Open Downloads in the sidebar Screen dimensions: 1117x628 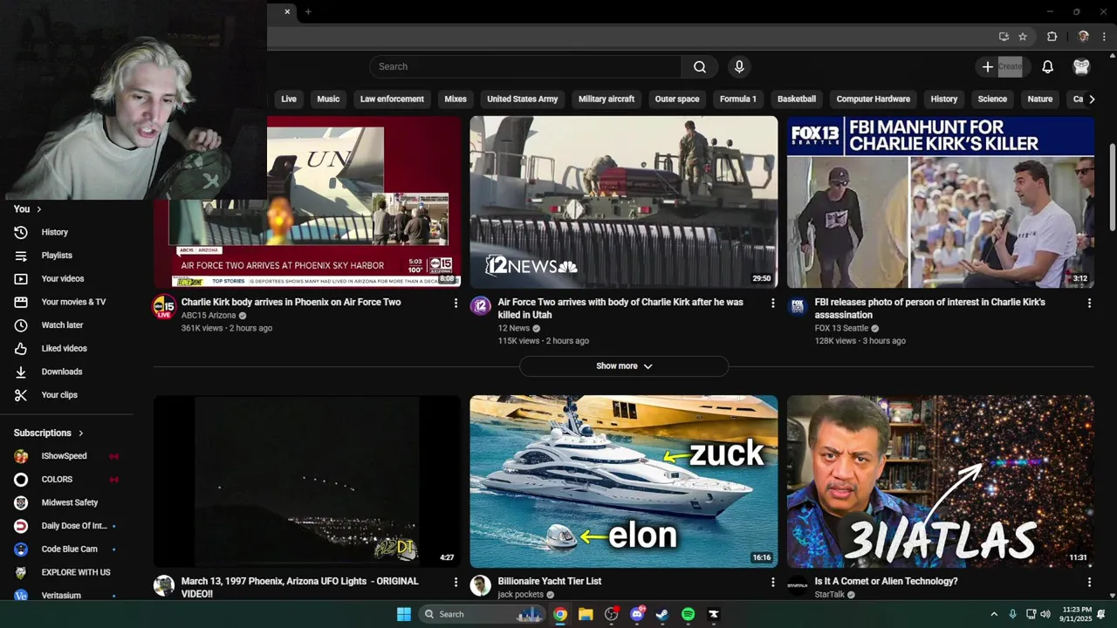(x=62, y=372)
